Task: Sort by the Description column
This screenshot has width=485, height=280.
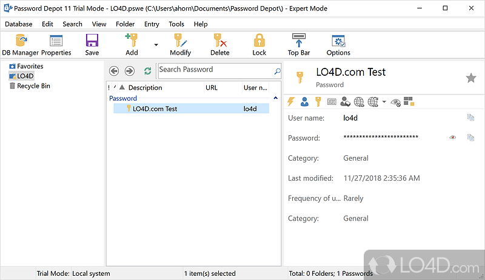Action: (x=145, y=88)
